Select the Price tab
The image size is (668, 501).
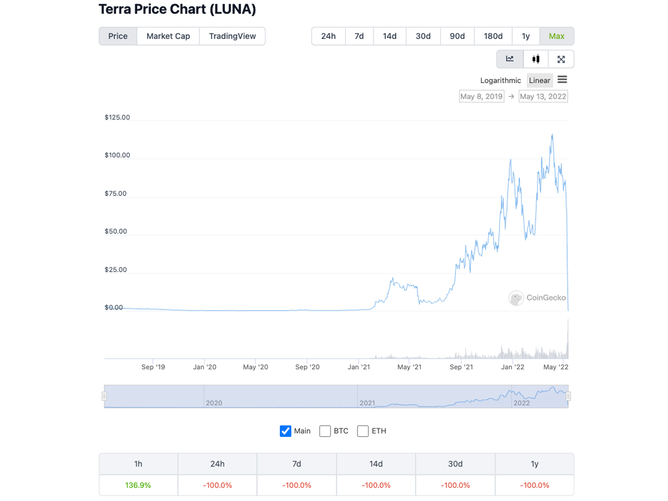118,36
